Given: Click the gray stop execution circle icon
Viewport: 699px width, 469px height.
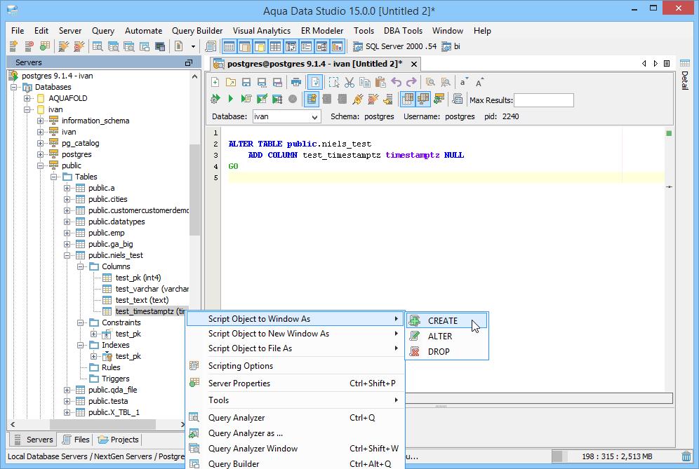Looking at the screenshot, I should tap(293, 99).
